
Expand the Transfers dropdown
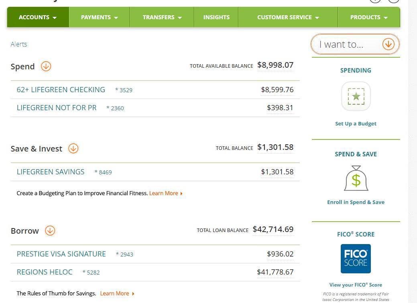click(x=162, y=17)
